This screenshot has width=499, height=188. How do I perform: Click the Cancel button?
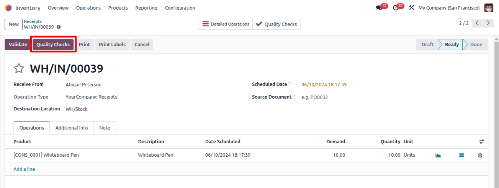142,44
